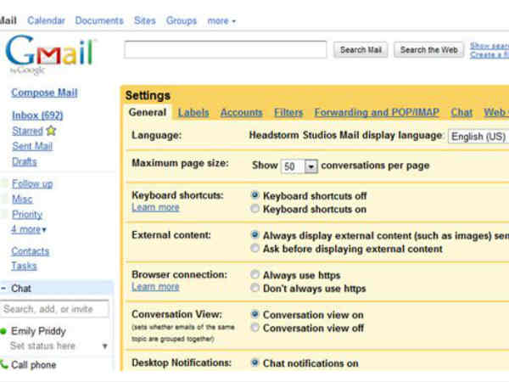509x382 pixels.
Task: Open the display language dropdown
Action: (478, 137)
